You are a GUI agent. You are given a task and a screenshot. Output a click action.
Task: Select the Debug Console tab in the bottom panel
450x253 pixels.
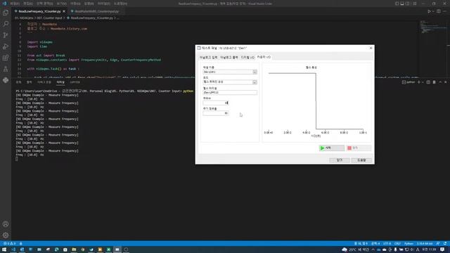(x=44, y=82)
